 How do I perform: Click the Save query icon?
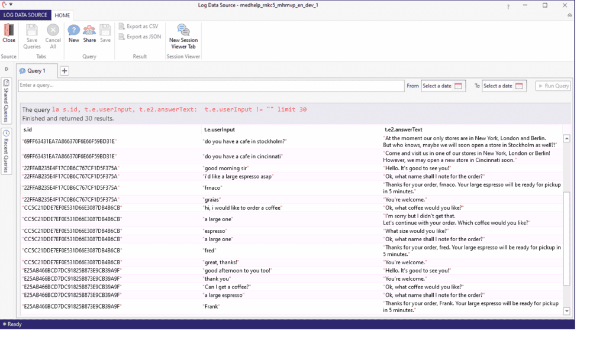(105, 30)
